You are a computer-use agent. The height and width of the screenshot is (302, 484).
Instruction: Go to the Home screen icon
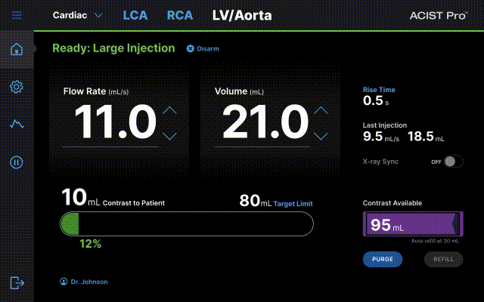tap(16, 50)
